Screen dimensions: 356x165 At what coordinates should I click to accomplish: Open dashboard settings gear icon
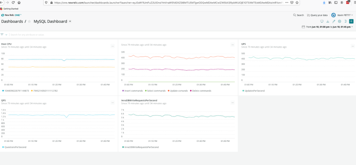[339, 21]
